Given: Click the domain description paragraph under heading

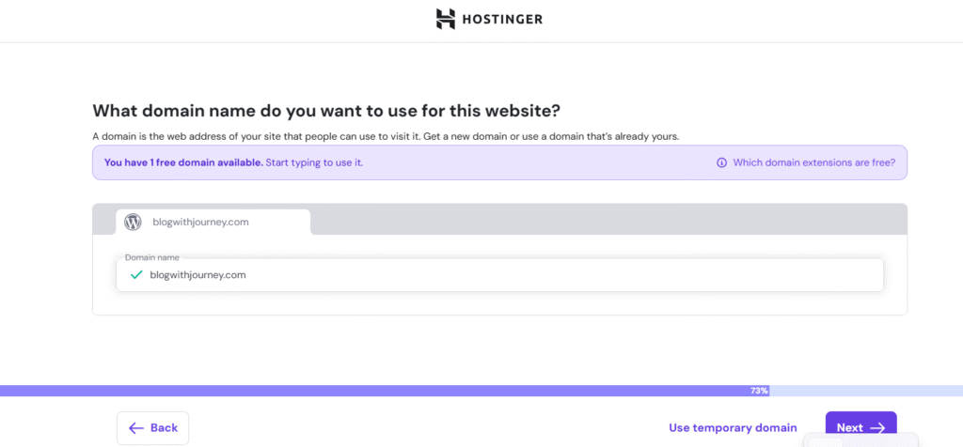Looking at the screenshot, I should point(386,136).
